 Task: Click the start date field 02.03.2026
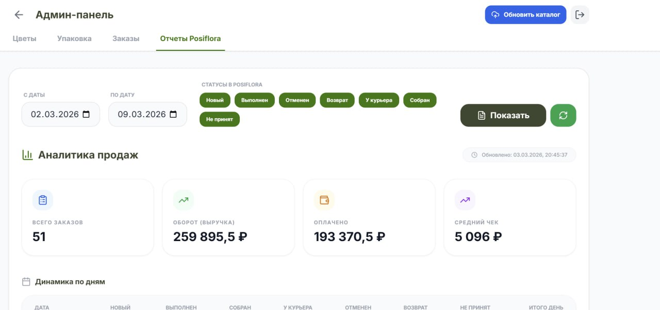60,114
